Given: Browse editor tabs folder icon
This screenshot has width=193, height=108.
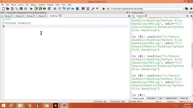Looking at the screenshot, I should click(2, 16).
